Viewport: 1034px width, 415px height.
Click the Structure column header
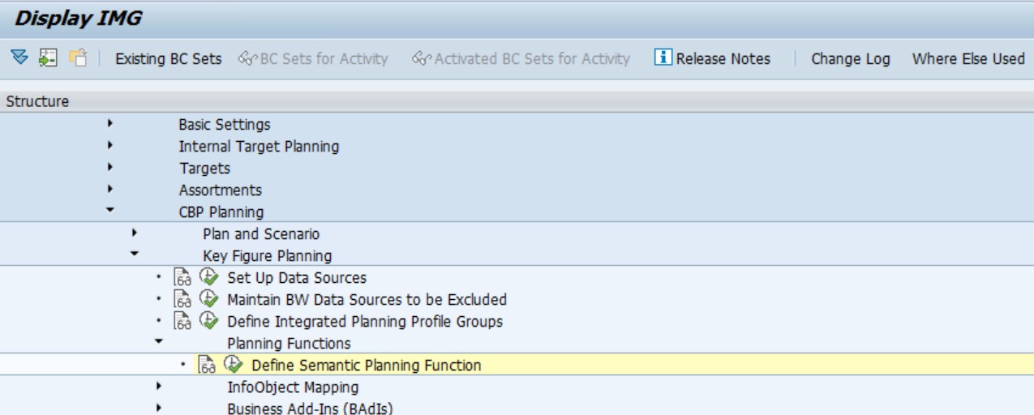[x=36, y=102]
